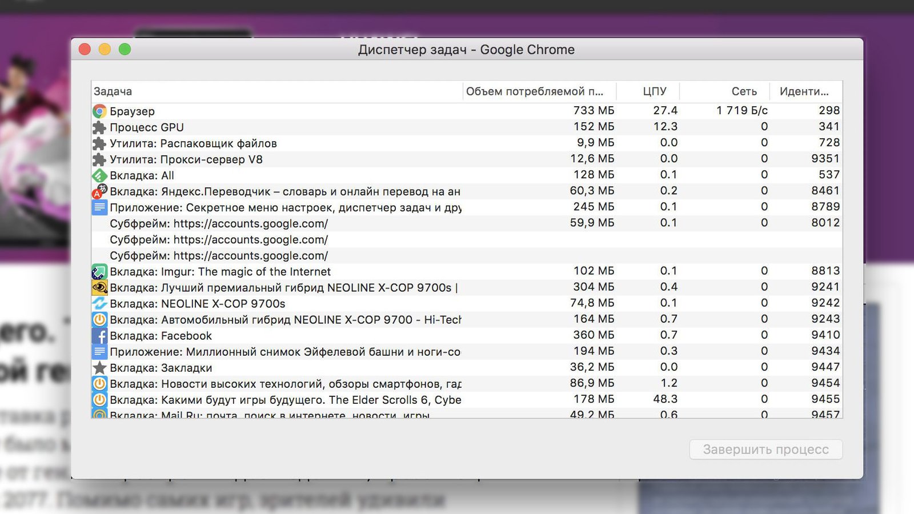Click the green Feedly icon of Вкладка: All
Image resolution: width=914 pixels, height=514 pixels.
[99, 175]
